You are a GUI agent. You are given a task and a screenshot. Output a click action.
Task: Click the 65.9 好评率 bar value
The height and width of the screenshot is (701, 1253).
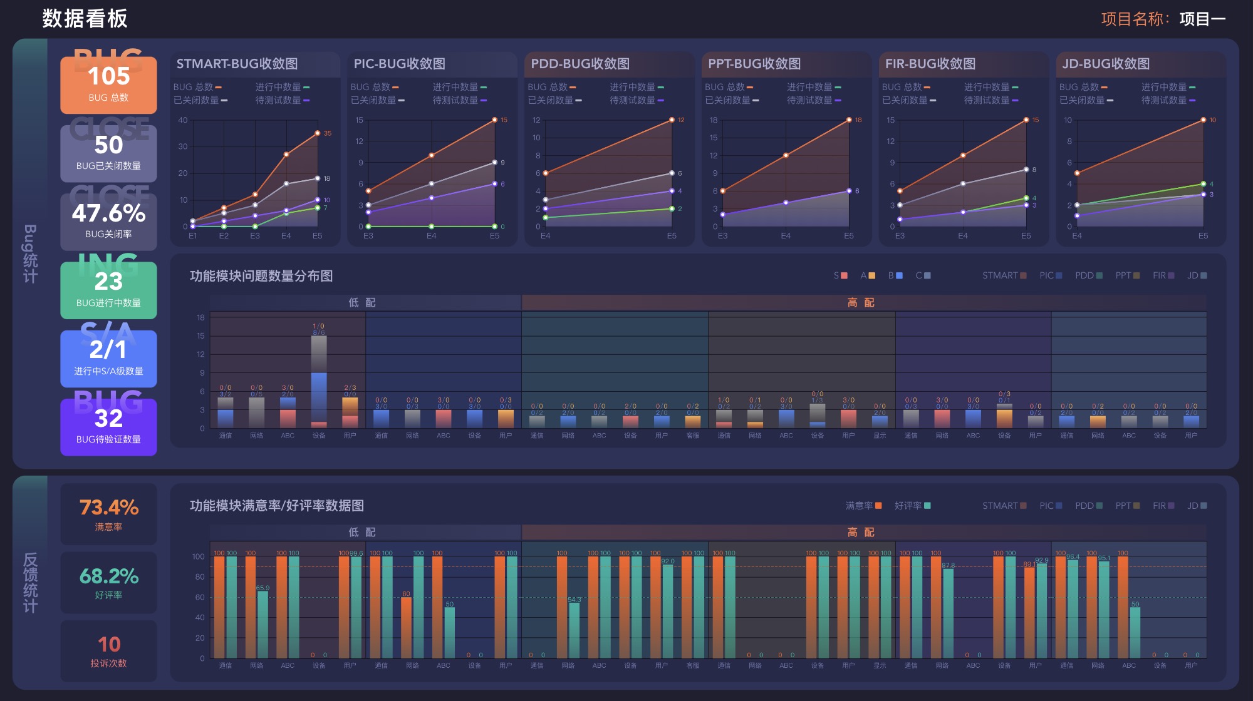point(263,588)
